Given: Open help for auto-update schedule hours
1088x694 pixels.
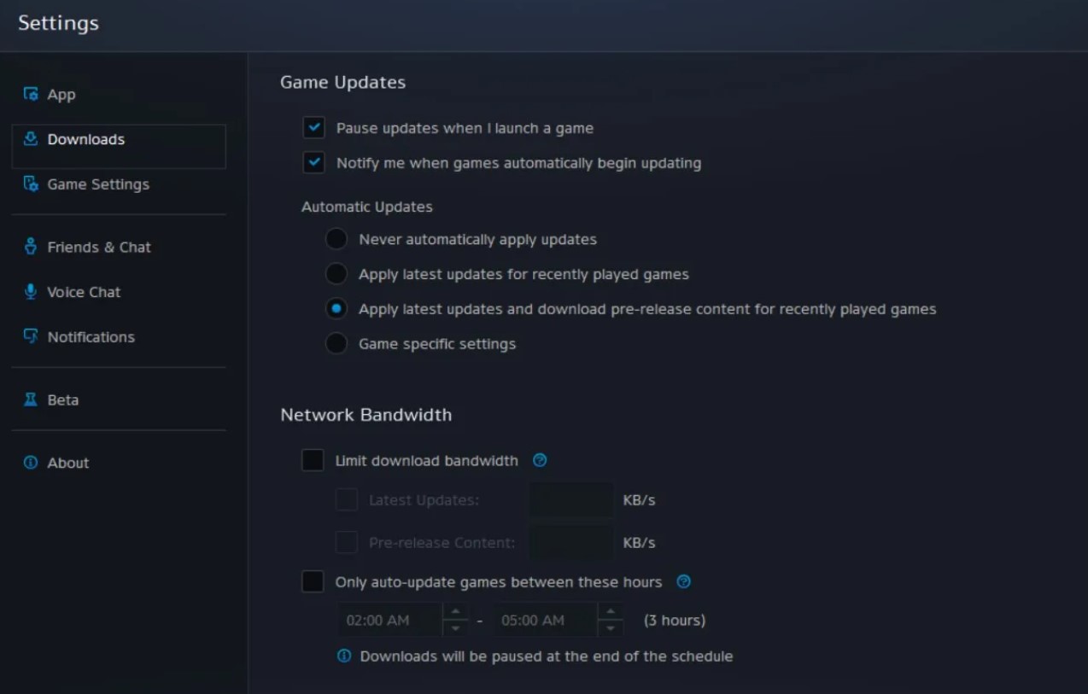Looking at the screenshot, I should (x=684, y=581).
